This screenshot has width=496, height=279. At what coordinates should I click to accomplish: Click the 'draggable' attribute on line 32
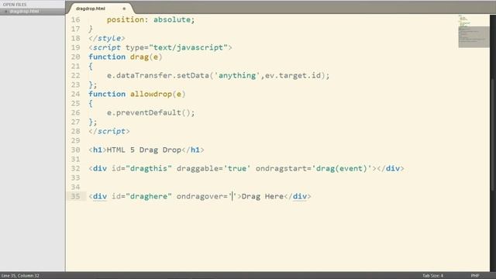pyautogui.click(x=198, y=169)
